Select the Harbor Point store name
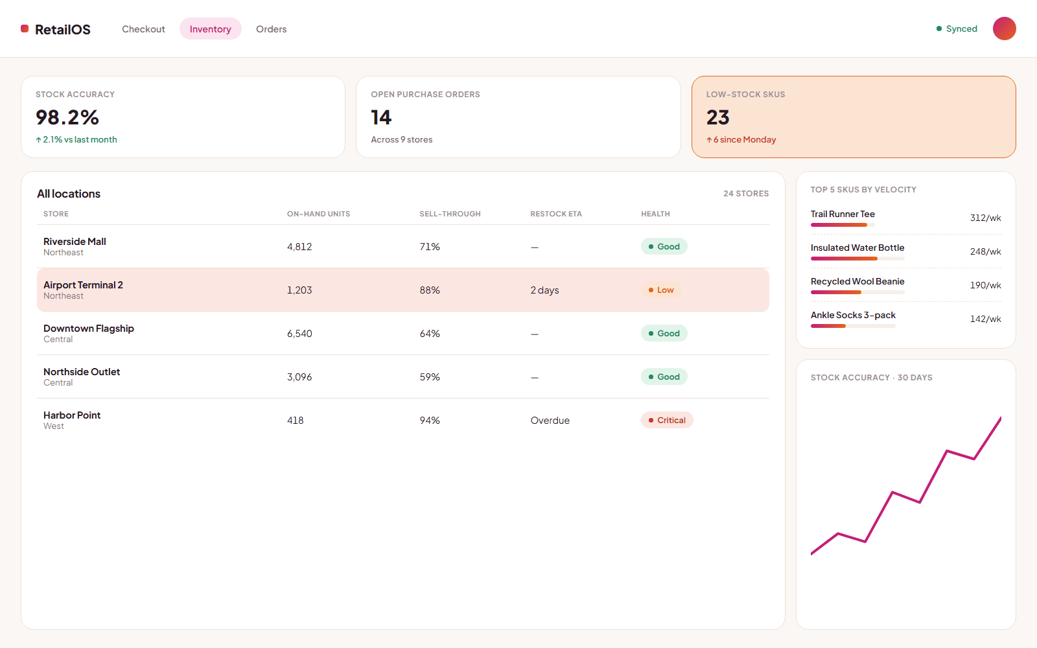 72,415
